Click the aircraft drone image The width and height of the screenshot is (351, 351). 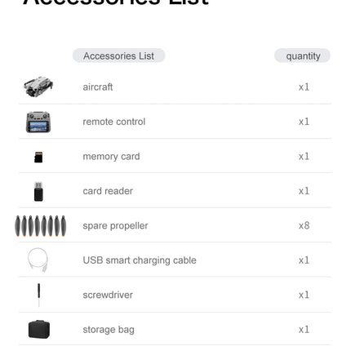click(38, 87)
